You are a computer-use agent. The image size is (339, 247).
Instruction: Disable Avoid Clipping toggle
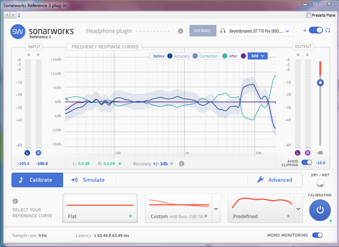point(307,162)
